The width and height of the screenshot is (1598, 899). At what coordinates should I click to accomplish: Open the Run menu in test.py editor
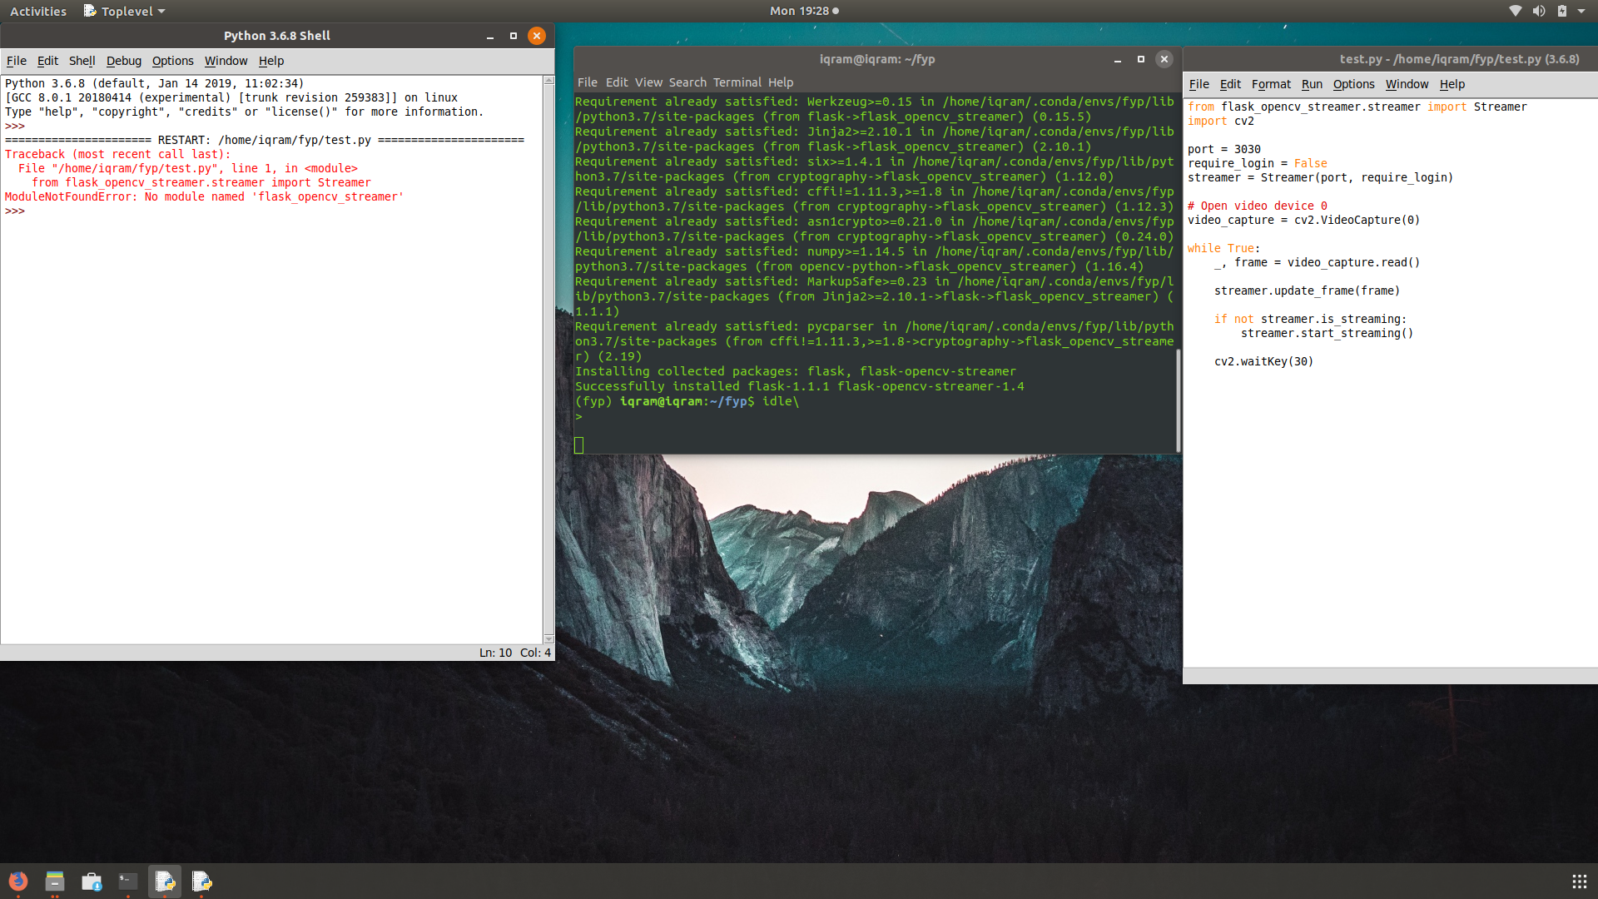pyautogui.click(x=1312, y=84)
